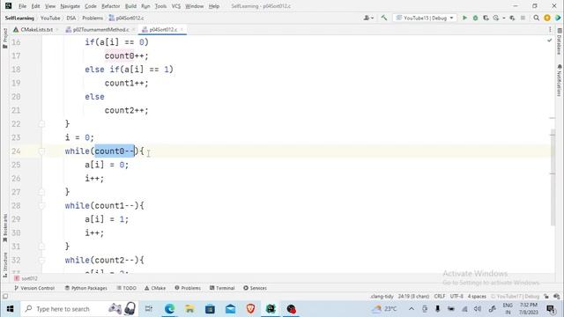
Task: Click fold marker at line 27 closing brace
Action: [41, 192]
